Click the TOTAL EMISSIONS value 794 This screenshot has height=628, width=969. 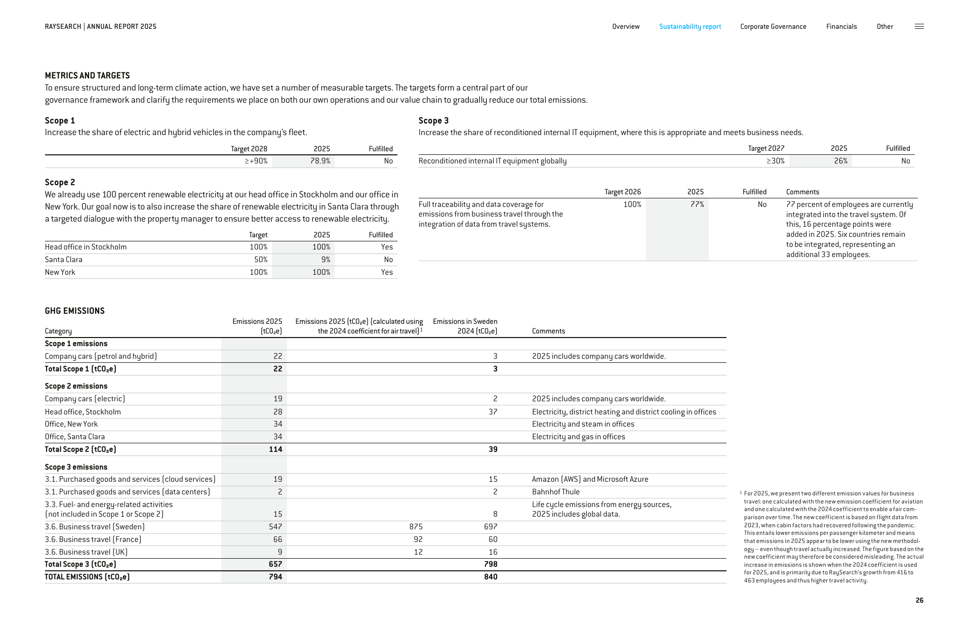[x=275, y=577]
